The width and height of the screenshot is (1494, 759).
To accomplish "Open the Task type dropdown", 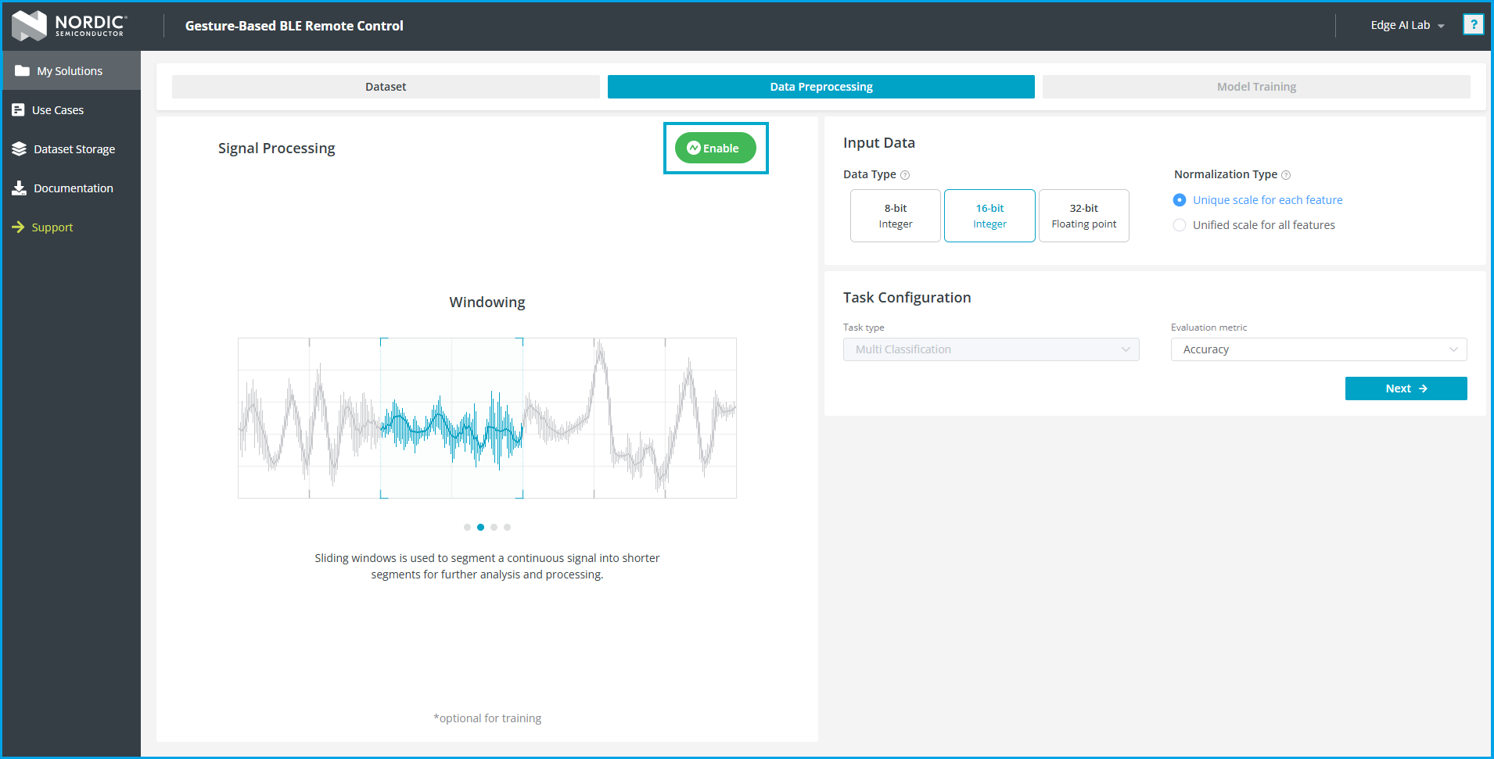I will (x=991, y=349).
